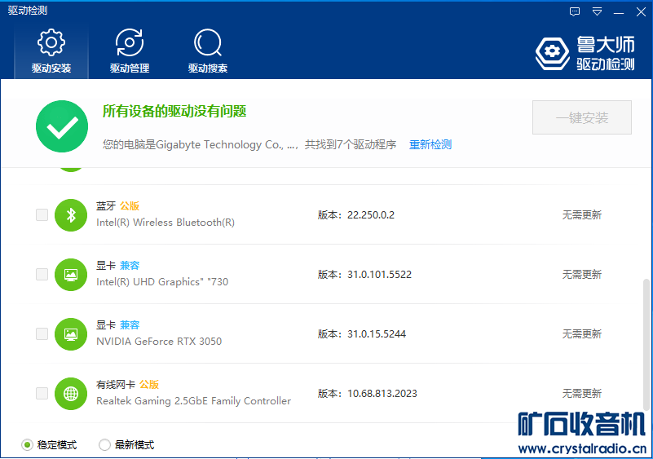
Task: Click the Intel UHD Graphics display icon
Action: 71,275
